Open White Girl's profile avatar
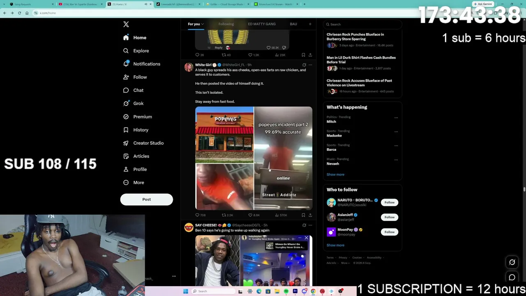Viewport: 526px width, 296px height. point(189,67)
